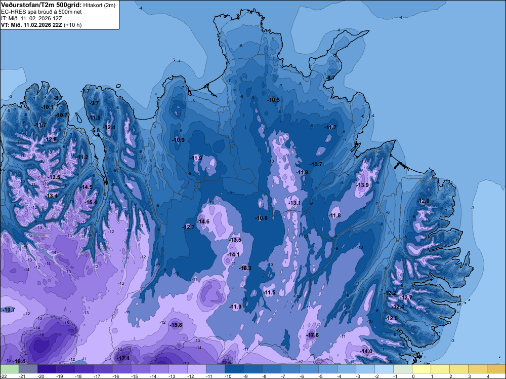The width and height of the screenshot is (506, 379).
Task: Click the -10.6 temperature label
Action: click(x=262, y=218)
